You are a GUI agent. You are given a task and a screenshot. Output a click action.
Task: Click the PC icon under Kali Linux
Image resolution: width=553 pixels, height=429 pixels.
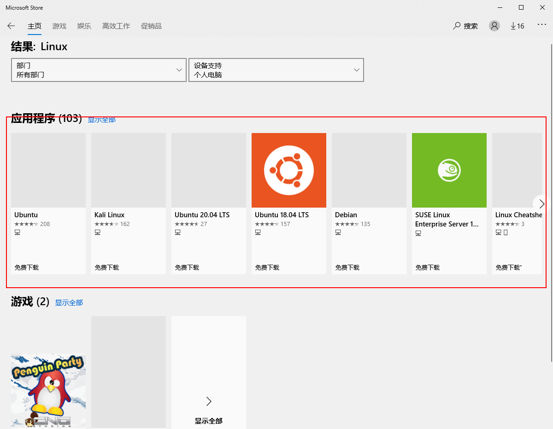click(98, 232)
